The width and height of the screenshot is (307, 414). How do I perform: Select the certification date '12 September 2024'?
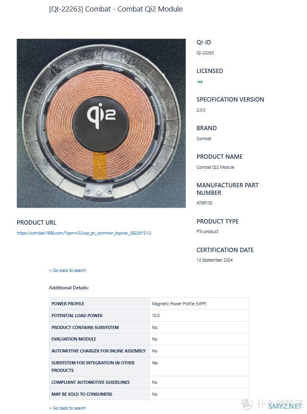(215, 260)
